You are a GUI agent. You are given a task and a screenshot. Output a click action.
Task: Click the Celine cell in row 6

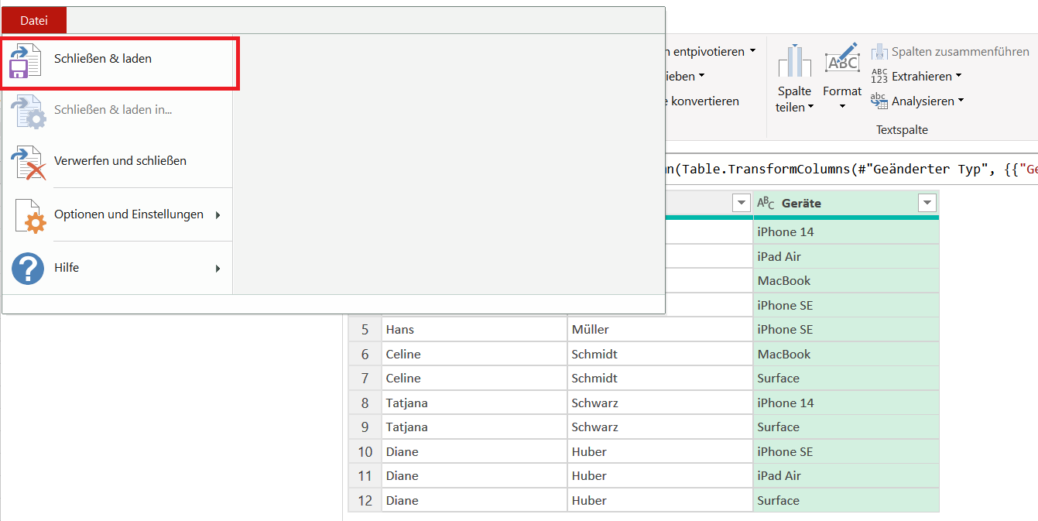[474, 355]
